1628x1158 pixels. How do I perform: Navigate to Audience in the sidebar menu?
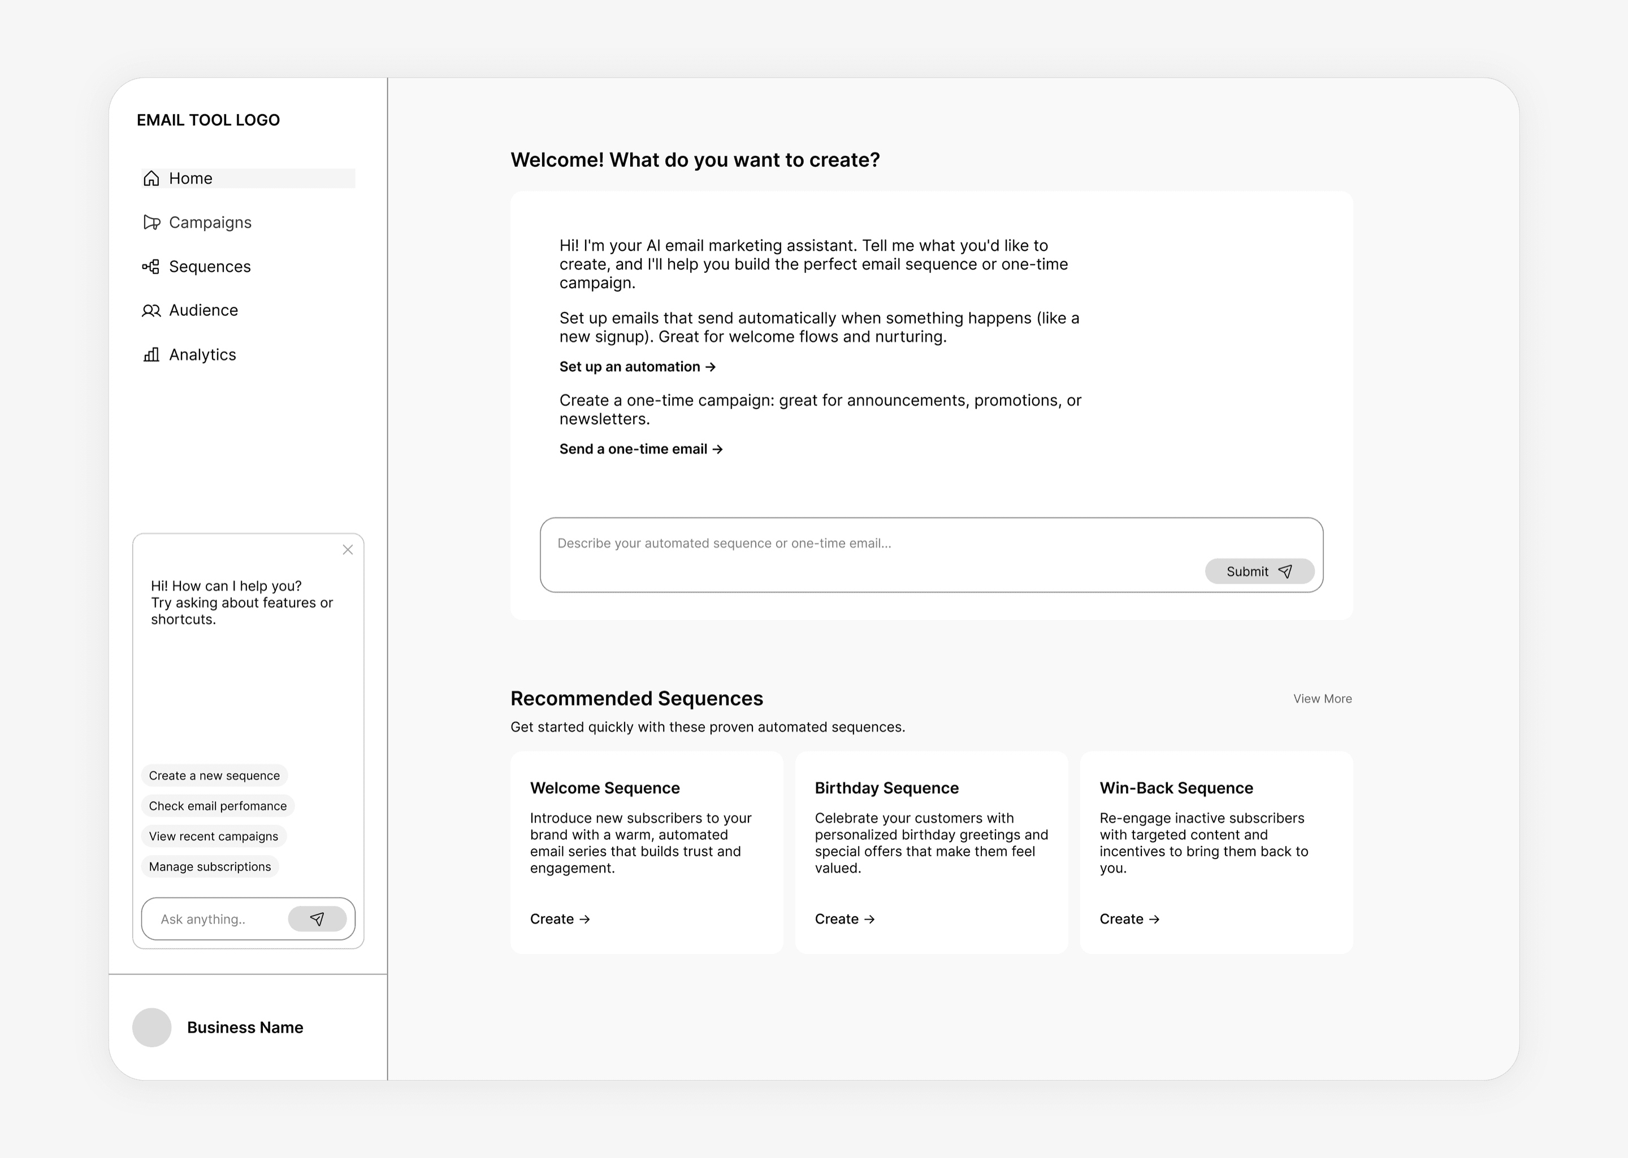click(202, 310)
